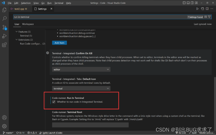The image size is (216, 135).
Task: Open errors and warnings counter
Action: (32, 133)
